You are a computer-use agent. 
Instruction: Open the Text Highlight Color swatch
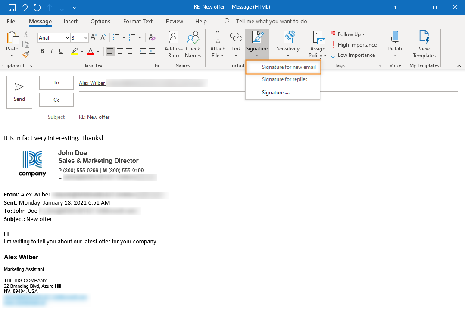(75, 51)
